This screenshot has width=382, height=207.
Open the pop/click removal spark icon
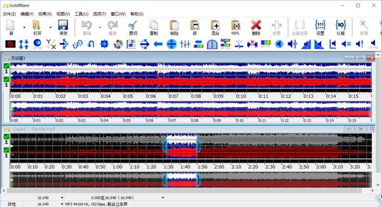(239, 44)
